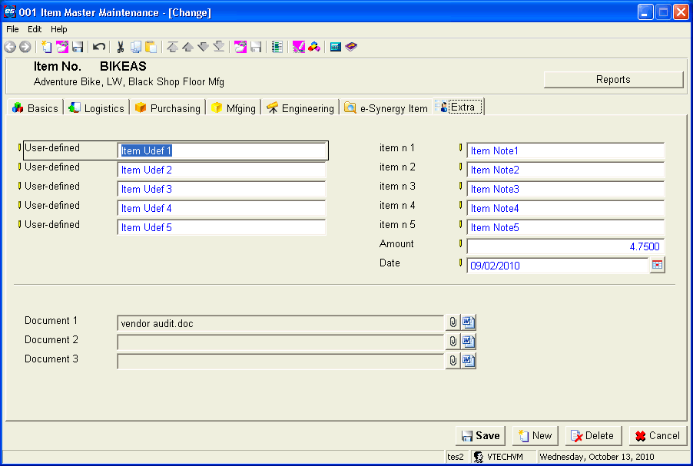The width and height of the screenshot is (693, 466).
Task: Click the Item Note1 field
Action: pyautogui.click(x=565, y=150)
